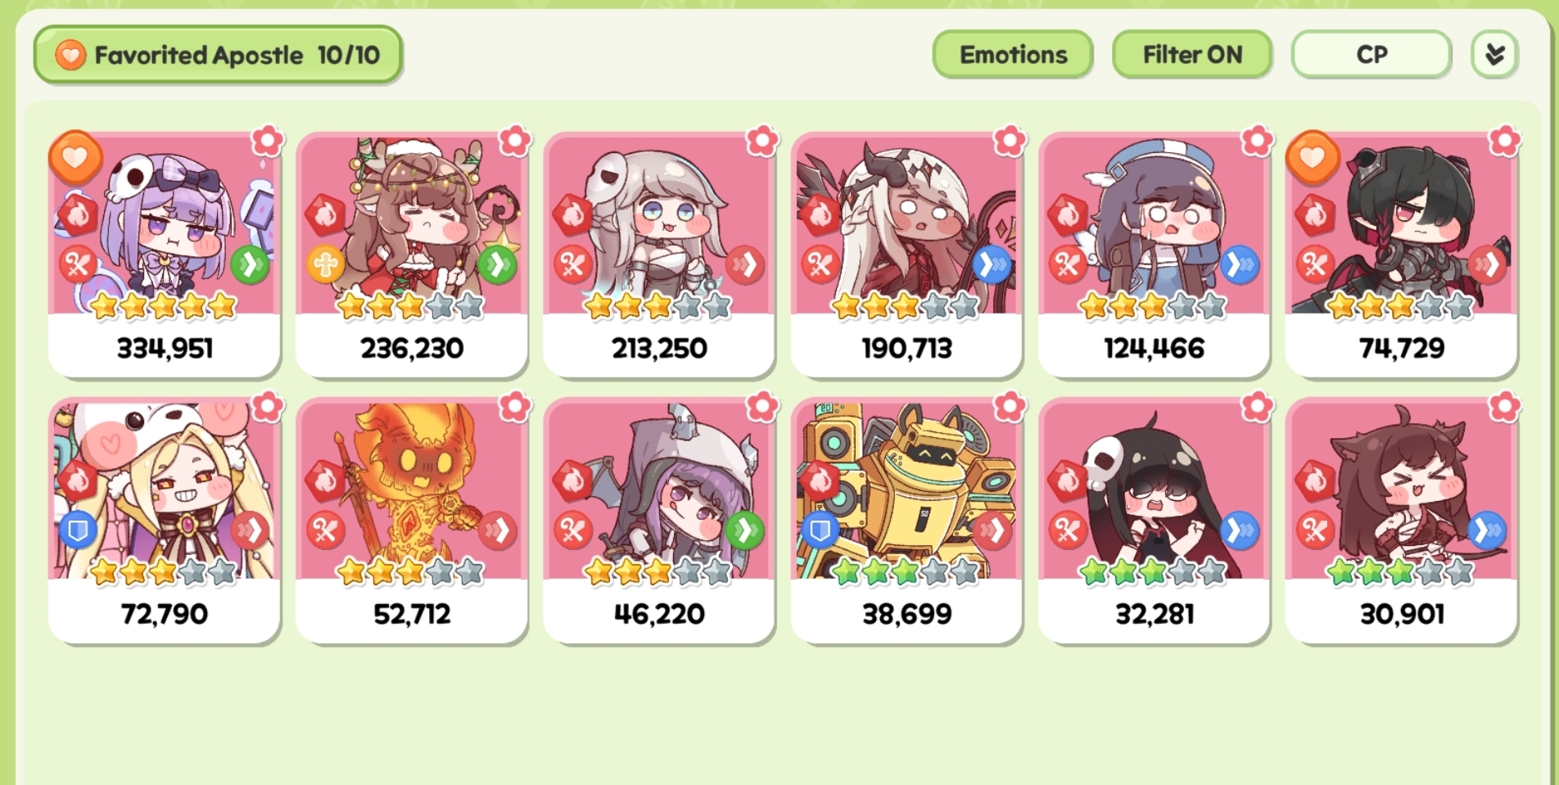Viewport: 1559px width, 785px height.
Task: Click green arrow icon on 334,951 card
Action: pos(250,264)
